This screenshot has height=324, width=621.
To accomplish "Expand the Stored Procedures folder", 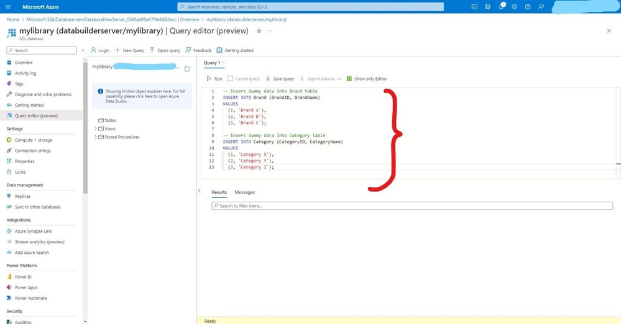I will pyautogui.click(x=96, y=137).
